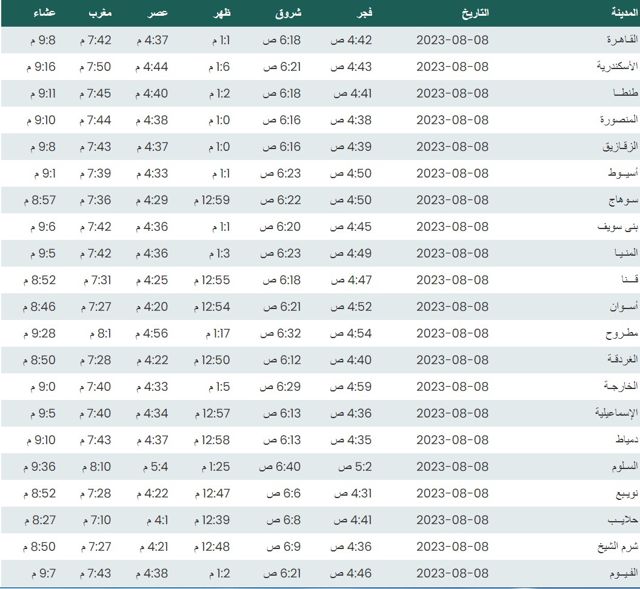The image size is (640, 589).
Task: Click the المدينة column header
Action: pyautogui.click(x=624, y=13)
